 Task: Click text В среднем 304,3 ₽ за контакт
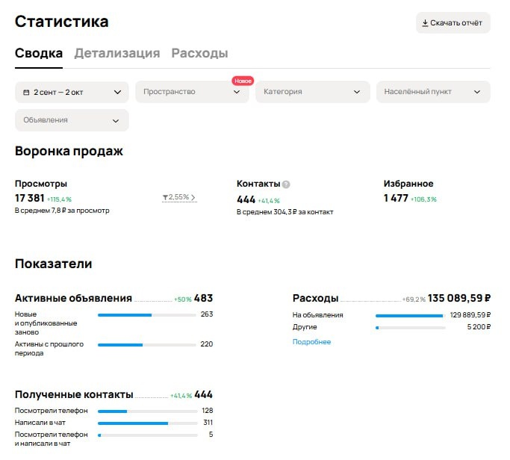(285, 212)
